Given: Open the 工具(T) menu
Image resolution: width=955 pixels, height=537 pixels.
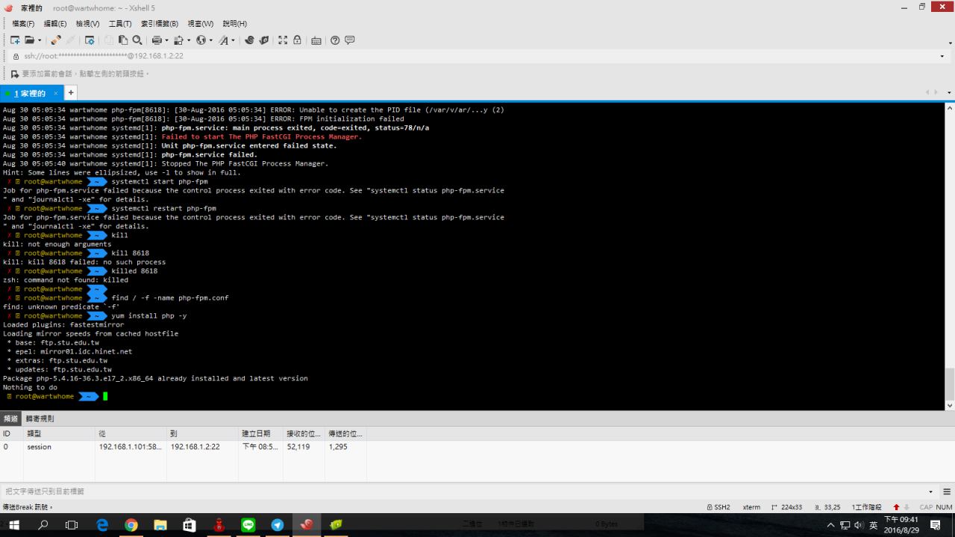Looking at the screenshot, I should 120,24.
